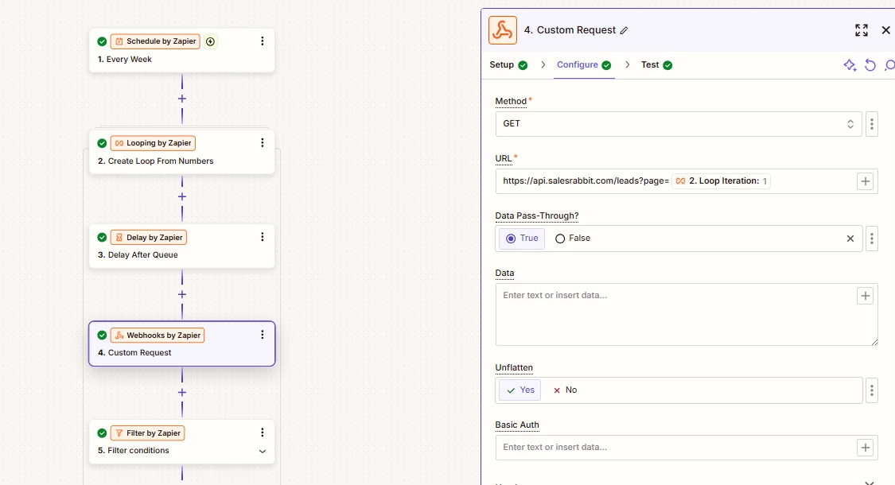895x485 pixels.
Task: Click the Method field label
Action: (511, 101)
